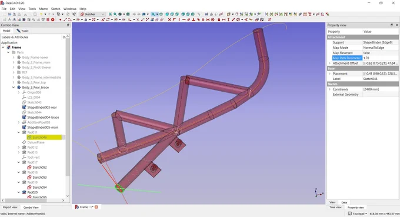Image resolution: width=400 pixels, height=217 pixels.
Task: Click the Refresh recompute icon
Action: click(68, 14)
